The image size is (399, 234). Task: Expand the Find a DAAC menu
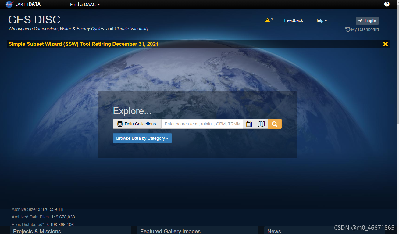[x=85, y=4]
